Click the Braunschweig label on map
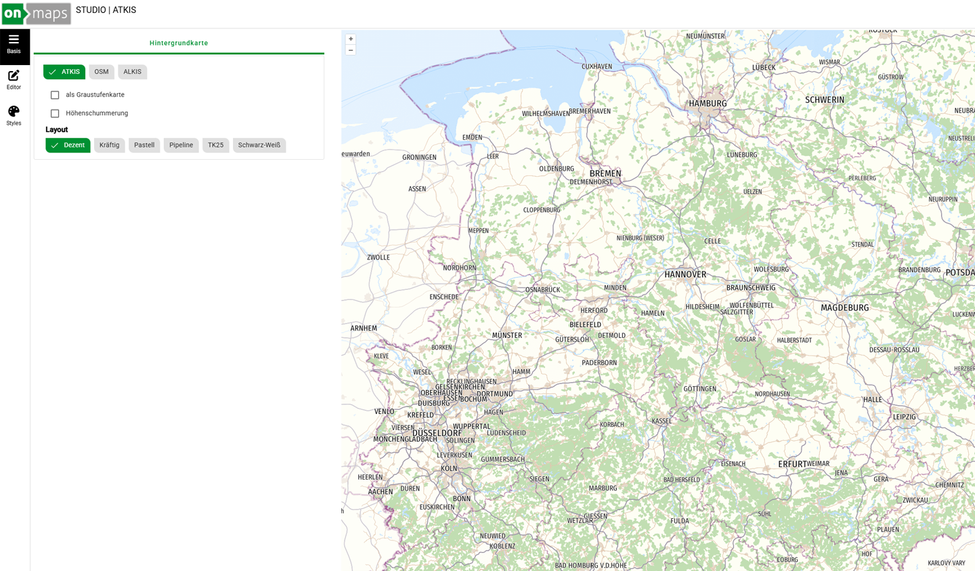The width and height of the screenshot is (975, 571). coord(751,288)
